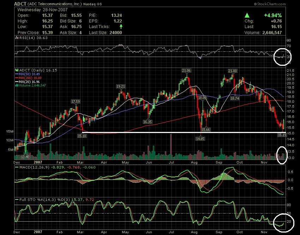Click the 5M volume axis label
This screenshot has width=300, height=235.
click(x=11, y=150)
